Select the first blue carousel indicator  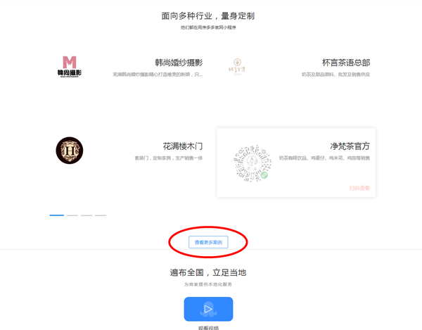[57, 215]
